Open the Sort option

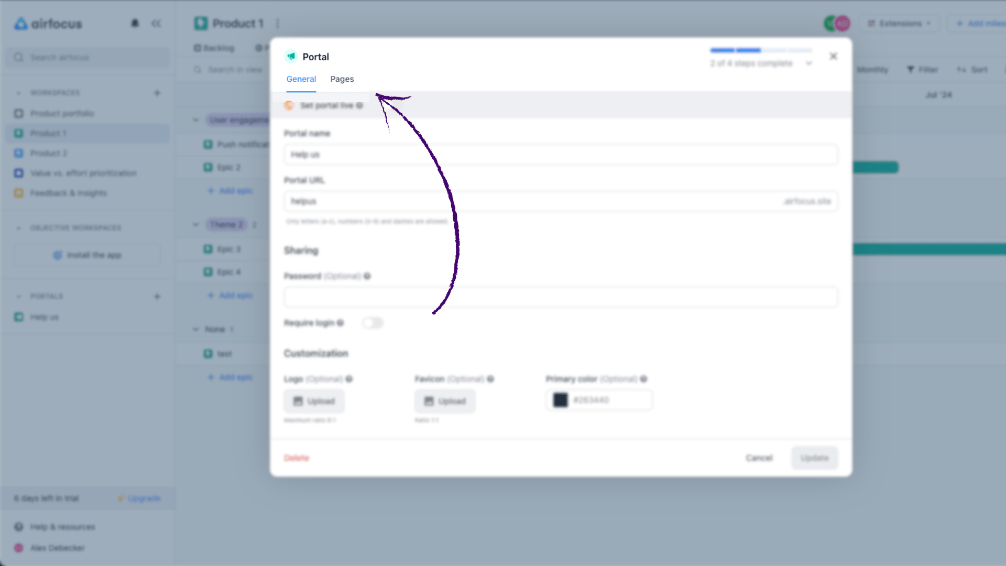pos(972,70)
